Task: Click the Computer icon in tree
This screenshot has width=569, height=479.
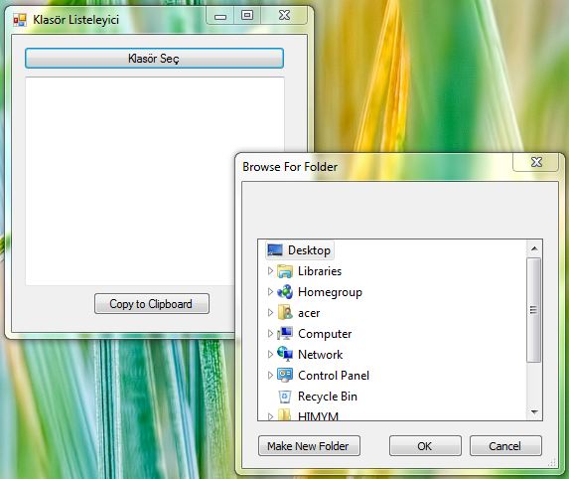Action: click(285, 333)
